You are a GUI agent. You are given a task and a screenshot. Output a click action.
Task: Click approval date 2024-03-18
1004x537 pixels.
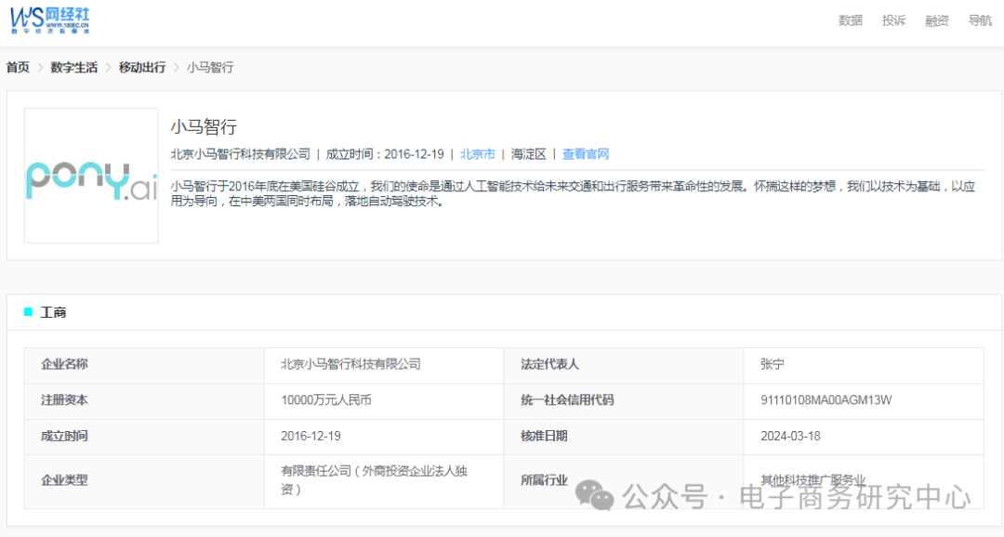click(790, 436)
